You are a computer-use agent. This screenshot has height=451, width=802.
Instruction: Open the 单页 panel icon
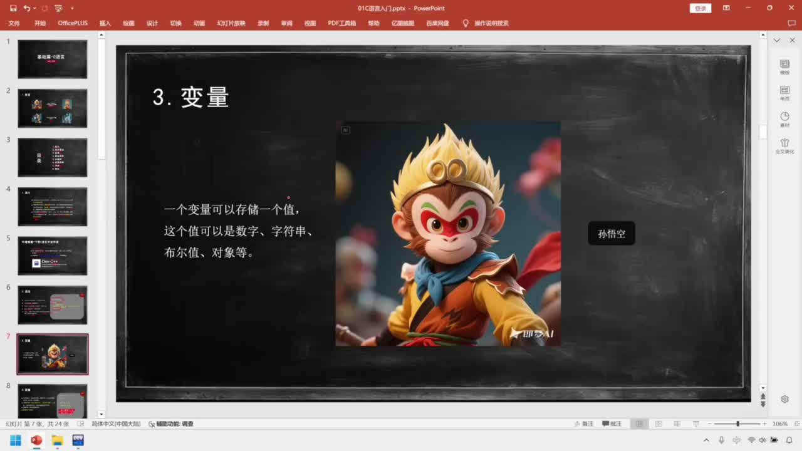coord(784,93)
